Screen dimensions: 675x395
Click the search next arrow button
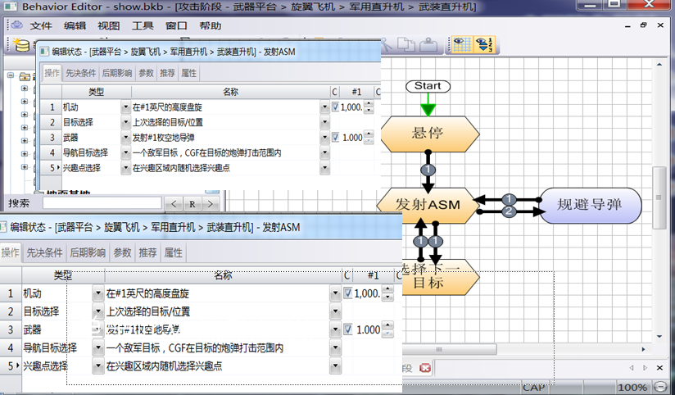click(x=211, y=204)
